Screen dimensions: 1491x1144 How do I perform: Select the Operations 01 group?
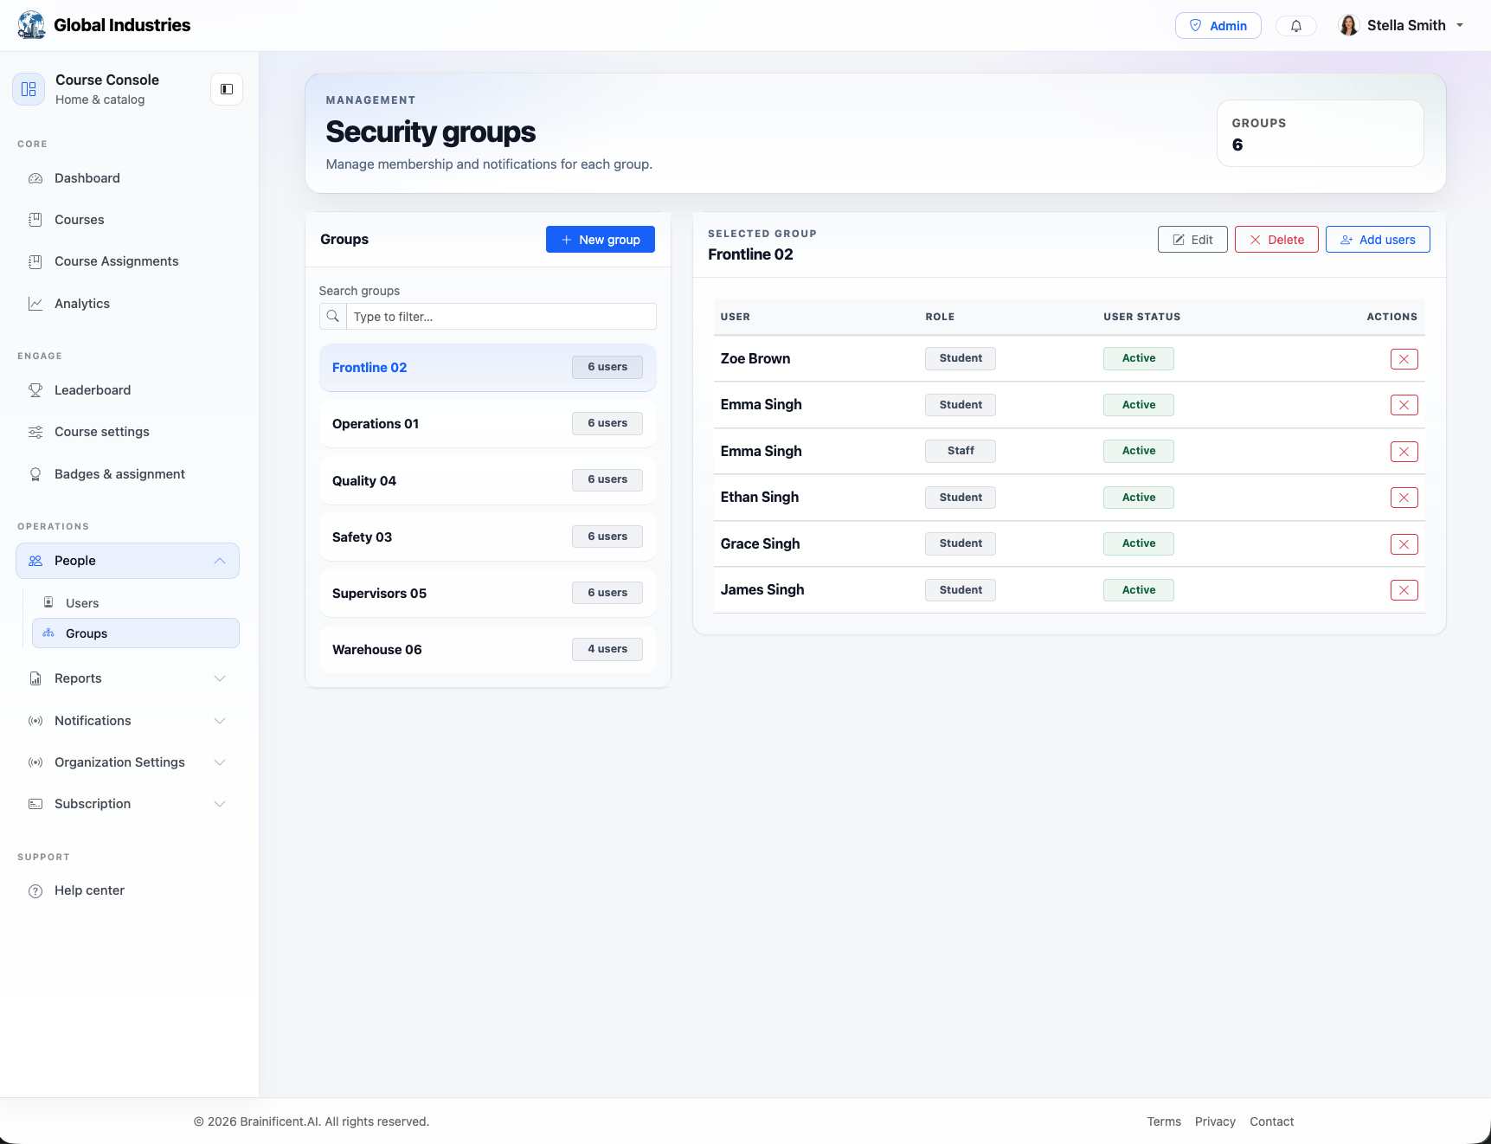coord(487,424)
